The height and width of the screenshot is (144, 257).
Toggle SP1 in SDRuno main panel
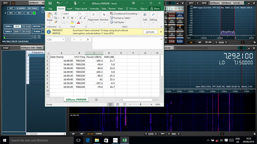(x=11, y=13)
